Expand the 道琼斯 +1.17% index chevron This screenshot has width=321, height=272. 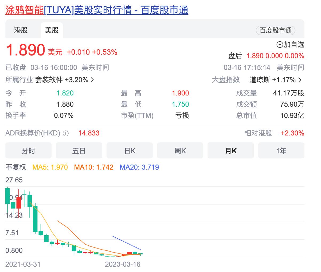[x=300, y=80]
